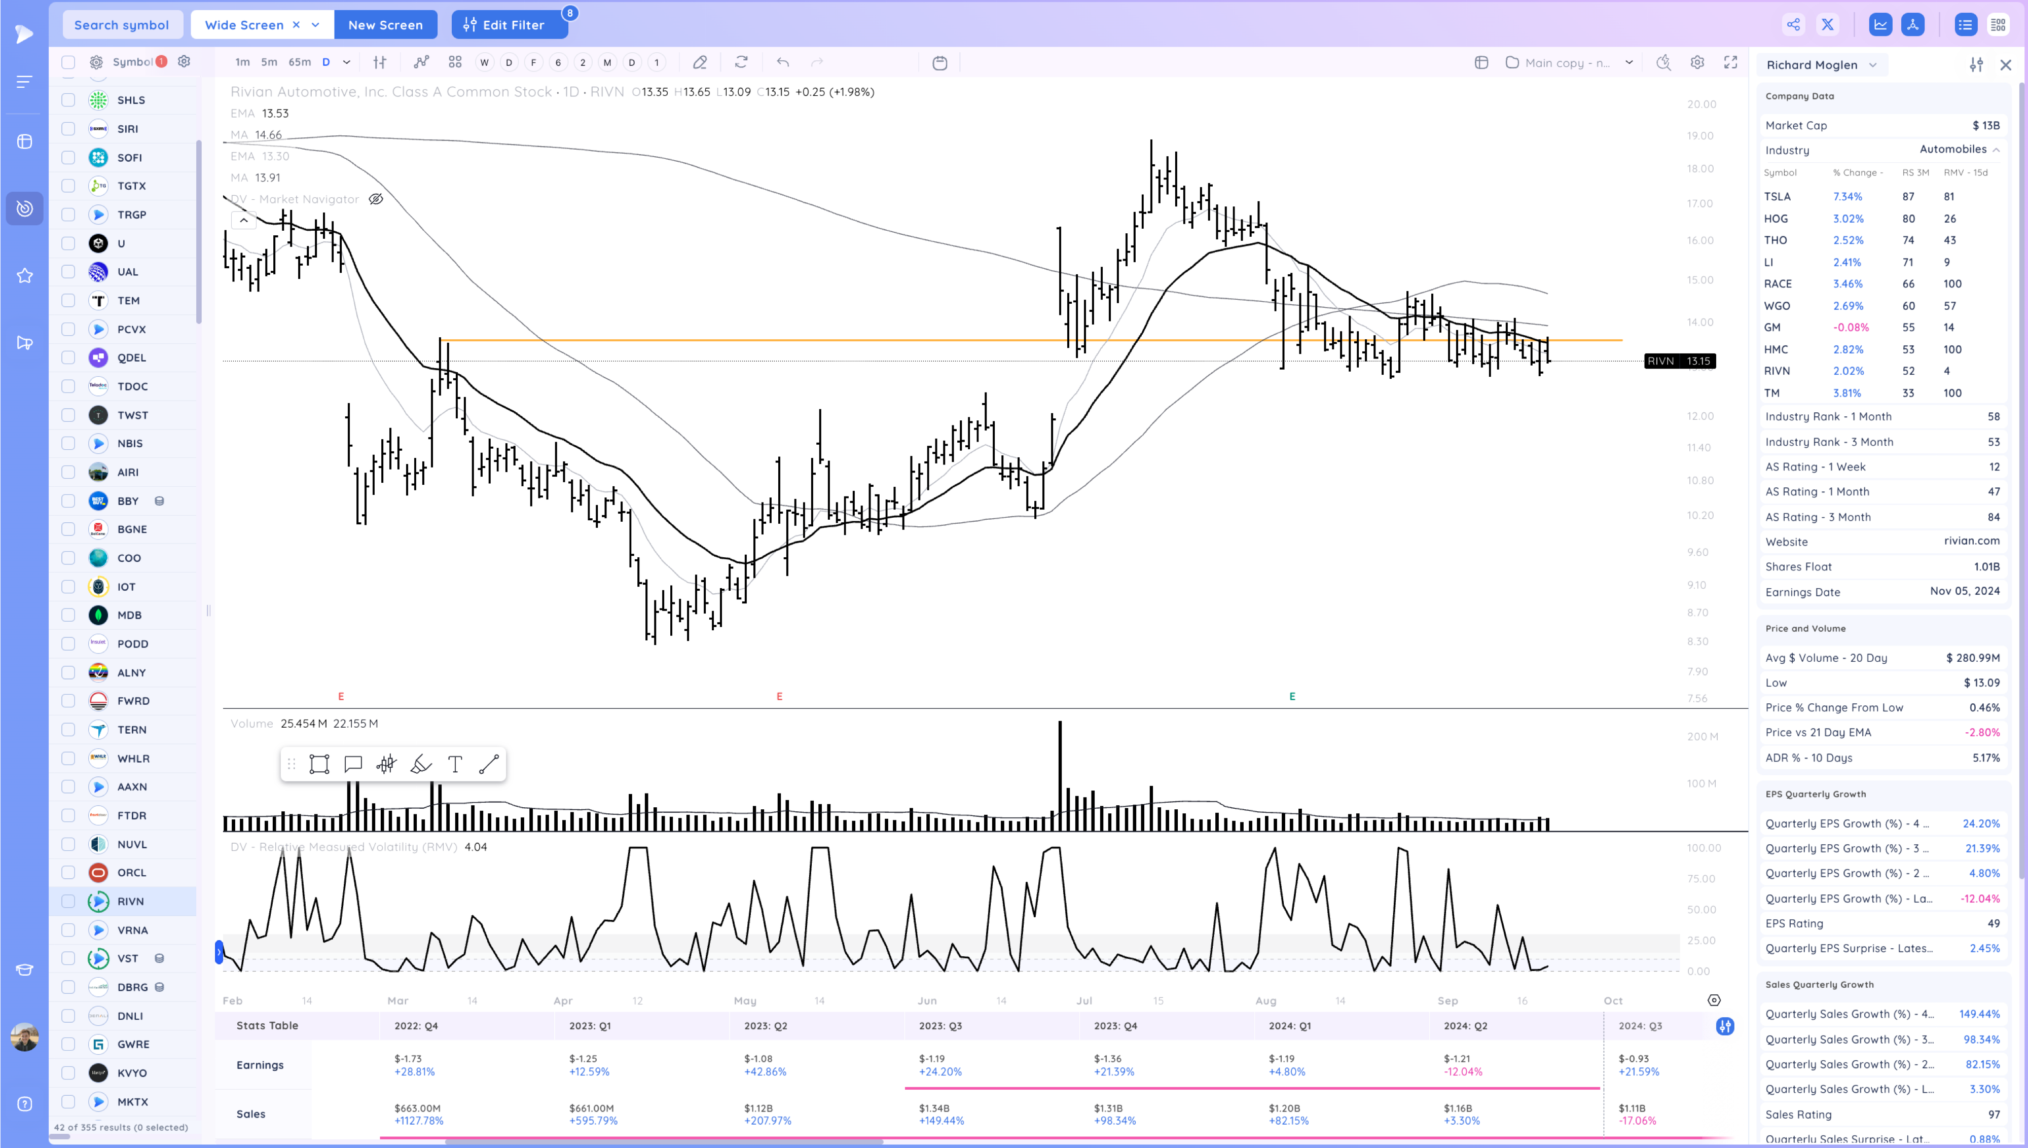Pick the trend line drawing tool
Image resolution: width=2028 pixels, height=1148 pixels.
[x=489, y=764]
